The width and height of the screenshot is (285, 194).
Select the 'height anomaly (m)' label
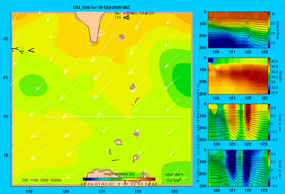(x=119, y=174)
